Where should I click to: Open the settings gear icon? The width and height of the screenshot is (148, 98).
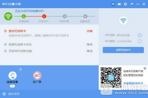[x=125, y=4]
